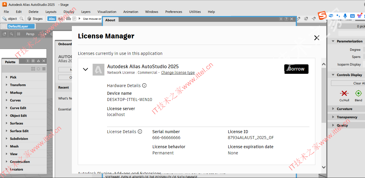Toggle the DefaultLayer visibility box
365x178 pixels.
click(4, 26)
